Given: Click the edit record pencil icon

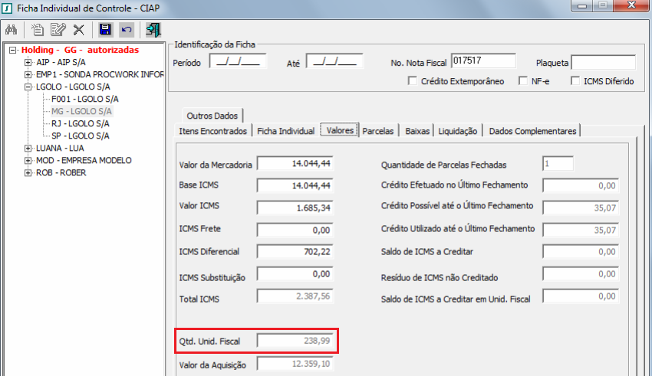Looking at the screenshot, I should point(58,30).
